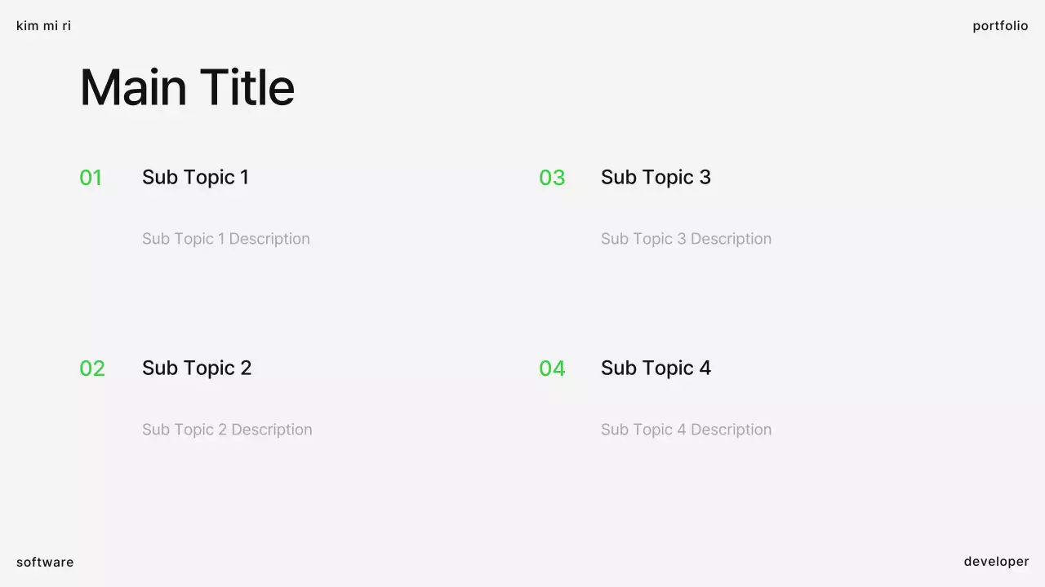Select the green '03' number label
Image resolution: width=1045 pixels, height=587 pixels.
pos(552,178)
